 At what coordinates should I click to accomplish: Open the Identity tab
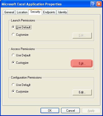(62, 12)
